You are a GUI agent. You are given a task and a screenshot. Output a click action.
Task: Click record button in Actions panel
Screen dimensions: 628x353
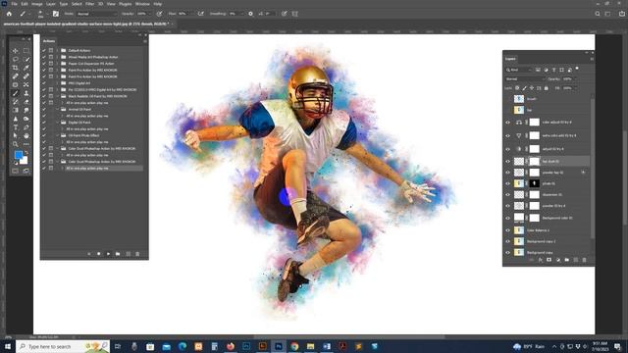(x=98, y=254)
